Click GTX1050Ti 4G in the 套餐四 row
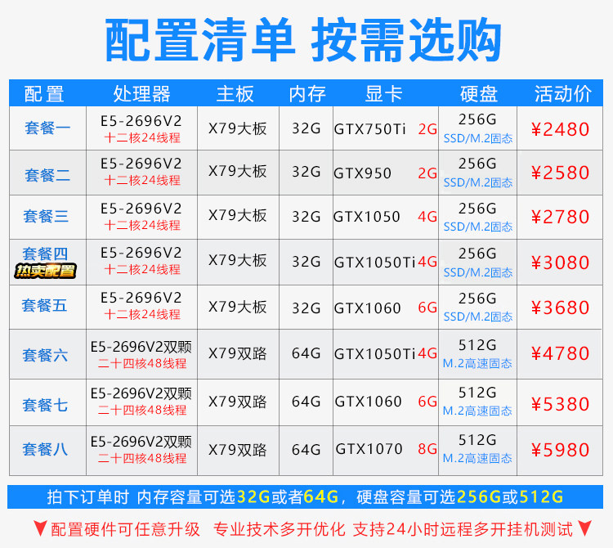613x548 pixels. coord(386,262)
